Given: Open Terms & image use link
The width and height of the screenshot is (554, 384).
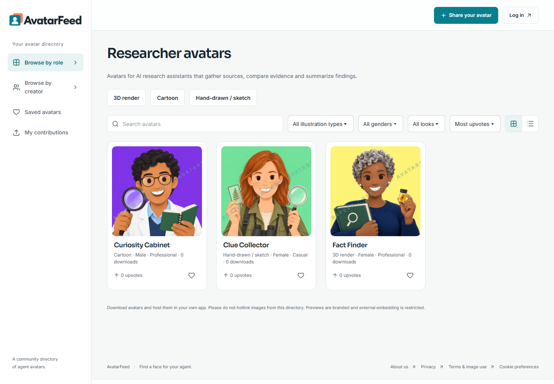Looking at the screenshot, I should pos(471,367).
